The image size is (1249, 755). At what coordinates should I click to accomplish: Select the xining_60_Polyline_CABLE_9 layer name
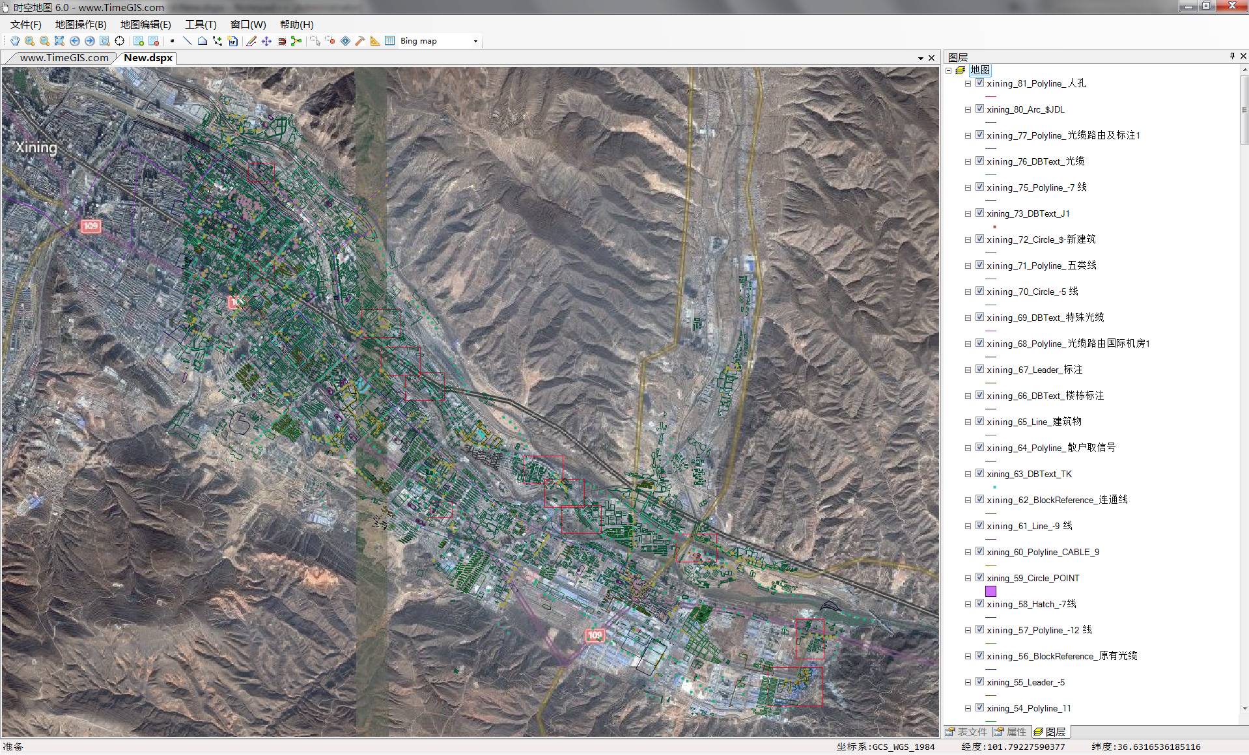[x=1043, y=552]
